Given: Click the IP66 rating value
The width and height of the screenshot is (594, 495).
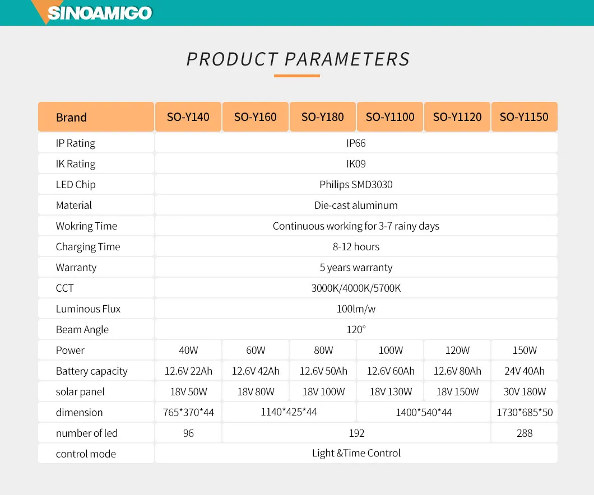Looking at the screenshot, I should click(x=356, y=143).
